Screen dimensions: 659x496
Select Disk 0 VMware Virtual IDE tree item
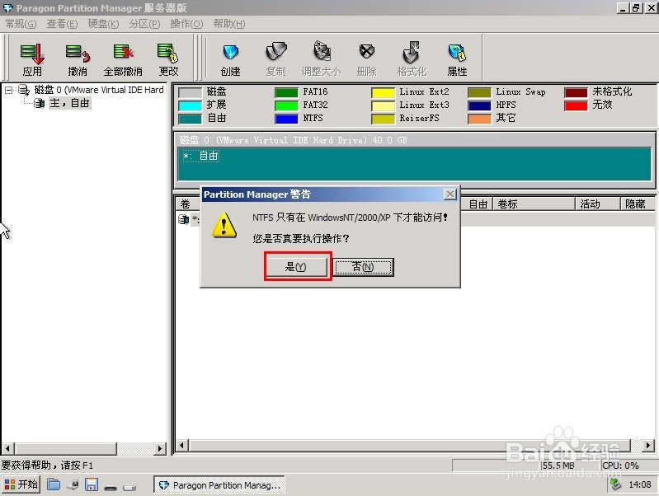click(99, 90)
